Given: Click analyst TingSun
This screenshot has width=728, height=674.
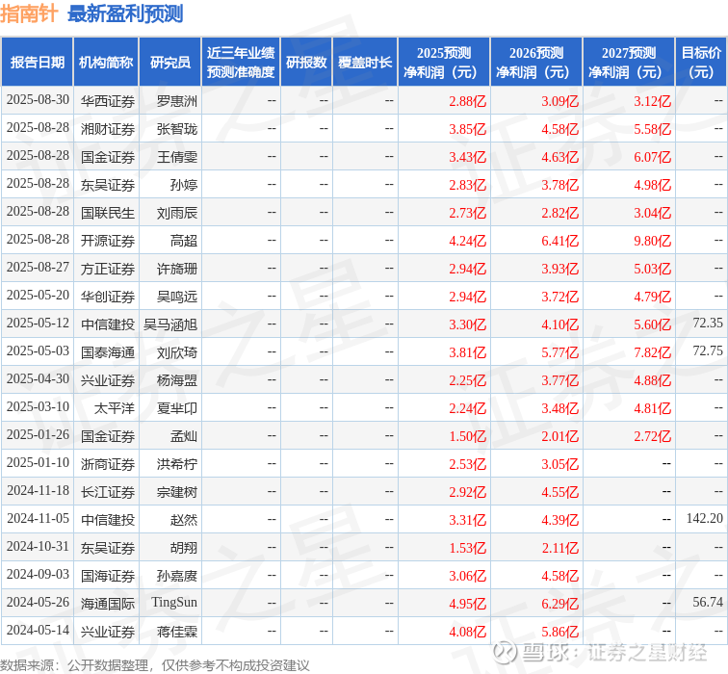Looking at the screenshot, I should coord(174,603).
